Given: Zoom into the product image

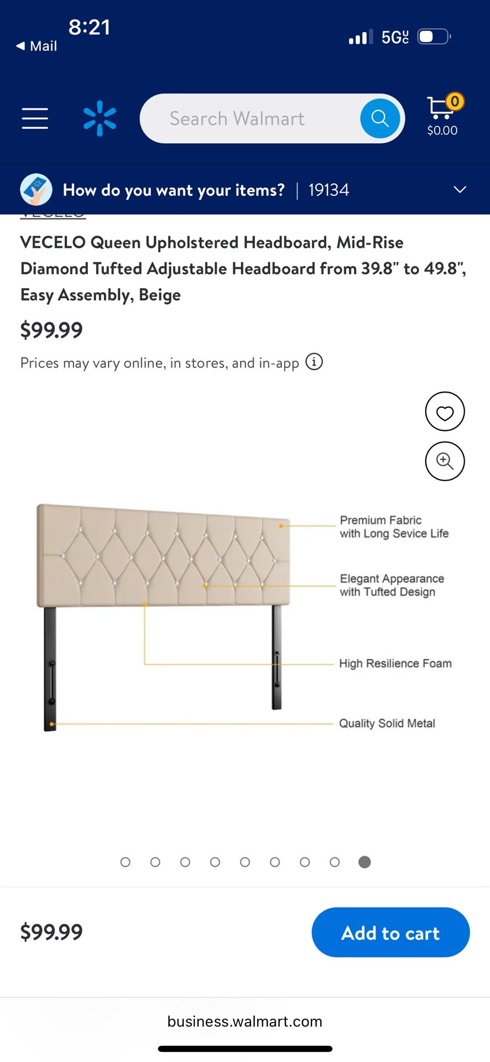Looking at the screenshot, I should point(445,461).
